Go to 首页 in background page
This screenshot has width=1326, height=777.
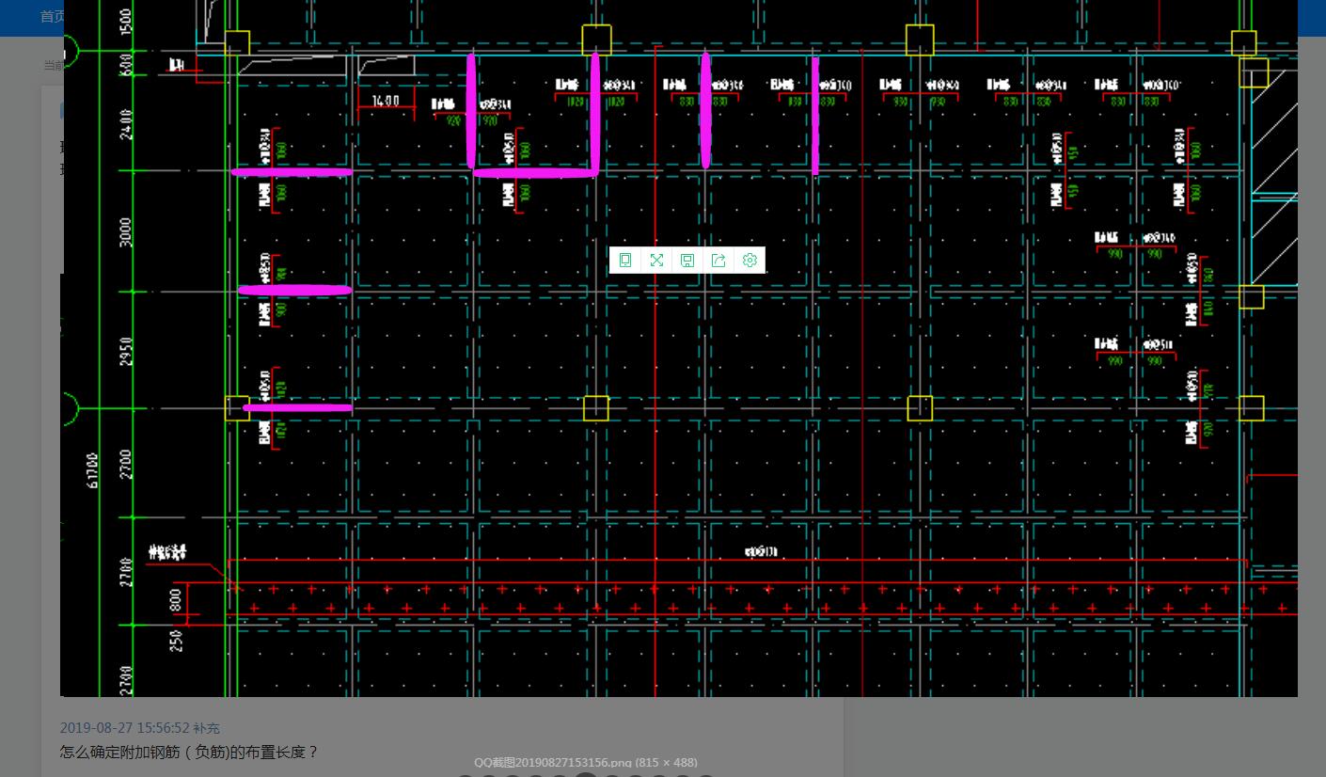pos(52,16)
